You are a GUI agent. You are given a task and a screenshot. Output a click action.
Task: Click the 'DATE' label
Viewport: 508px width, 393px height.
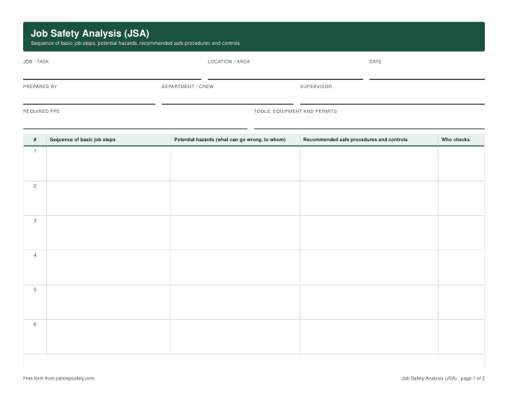tap(376, 61)
